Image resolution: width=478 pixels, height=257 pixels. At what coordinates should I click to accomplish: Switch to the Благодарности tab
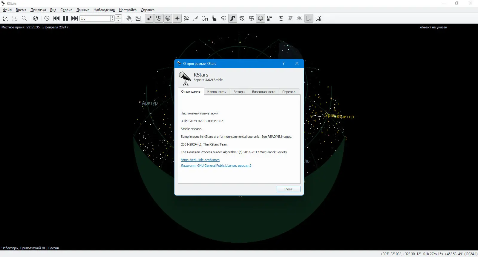pos(264,92)
